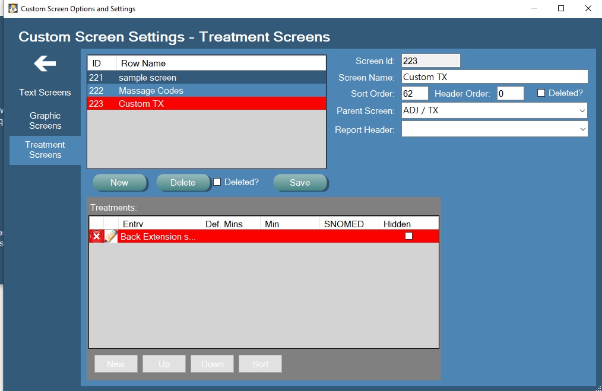
Task: Open the Text Screens tab
Action: tap(45, 93)
